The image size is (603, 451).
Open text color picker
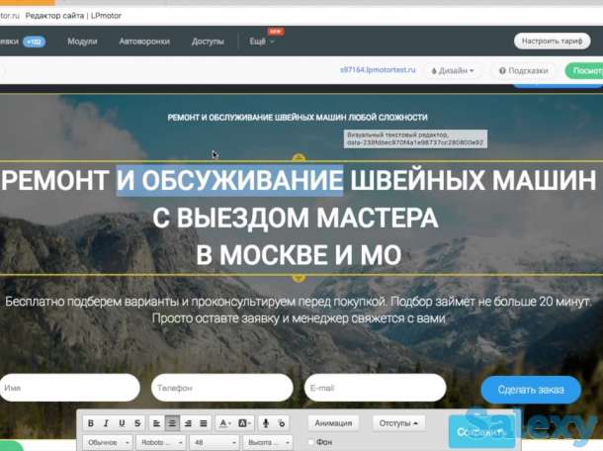point(224,423)
